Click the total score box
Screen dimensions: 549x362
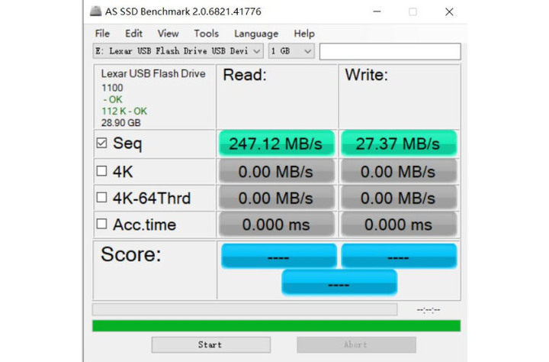coord(339,282)
